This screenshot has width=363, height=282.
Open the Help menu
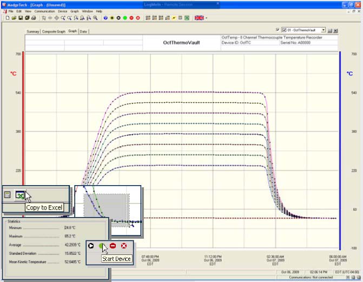click(99, 11)
